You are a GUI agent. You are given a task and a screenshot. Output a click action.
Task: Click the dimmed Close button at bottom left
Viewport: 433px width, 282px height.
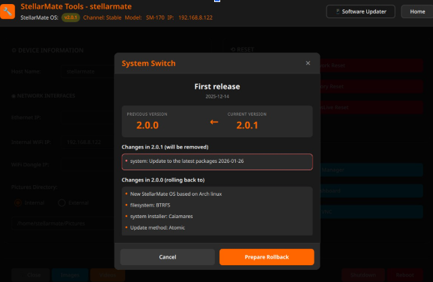30,275
